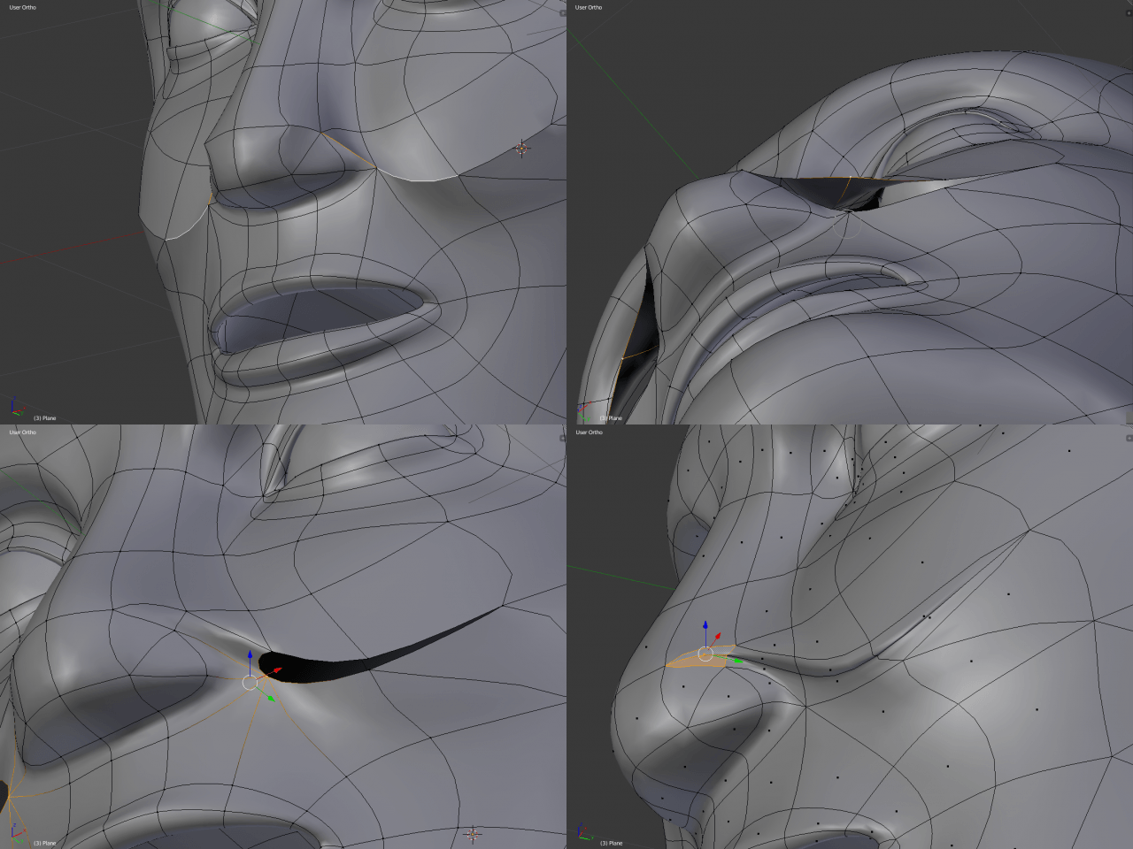Click "(3) Plane" label in top-left viewport
The image size is (1133, 849).
(x=45, y=418)
